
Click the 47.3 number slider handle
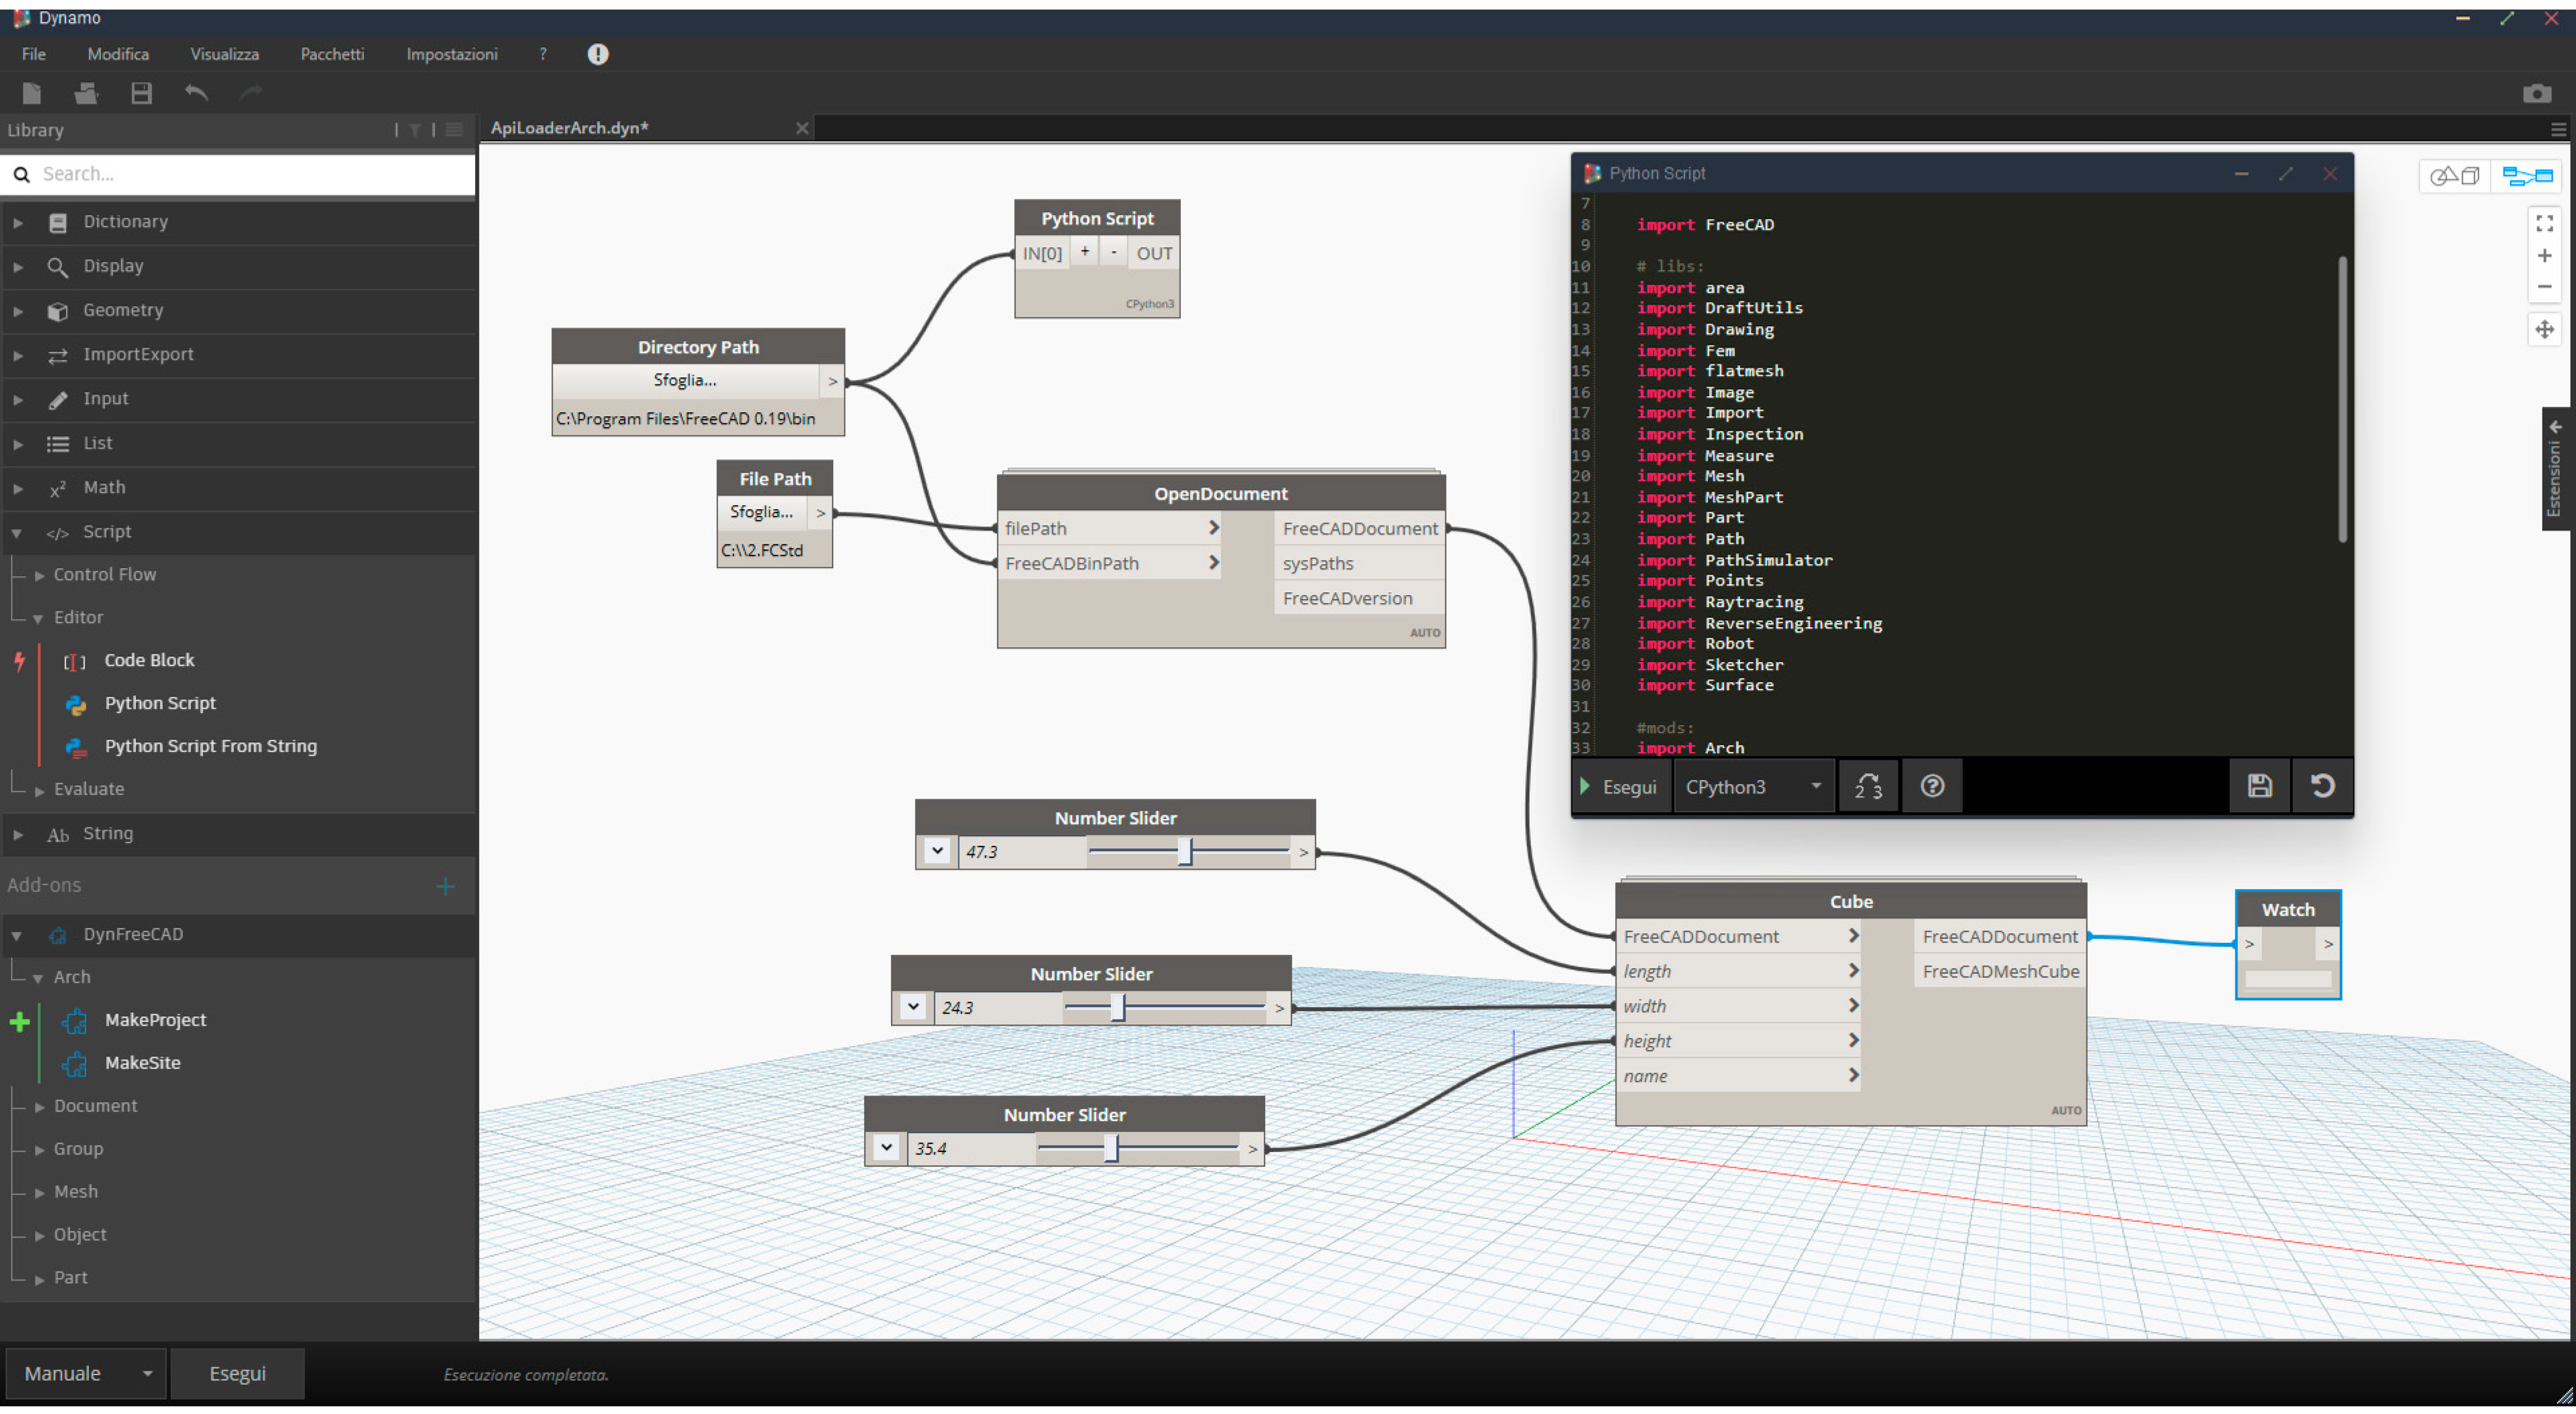pos(1185,852)
